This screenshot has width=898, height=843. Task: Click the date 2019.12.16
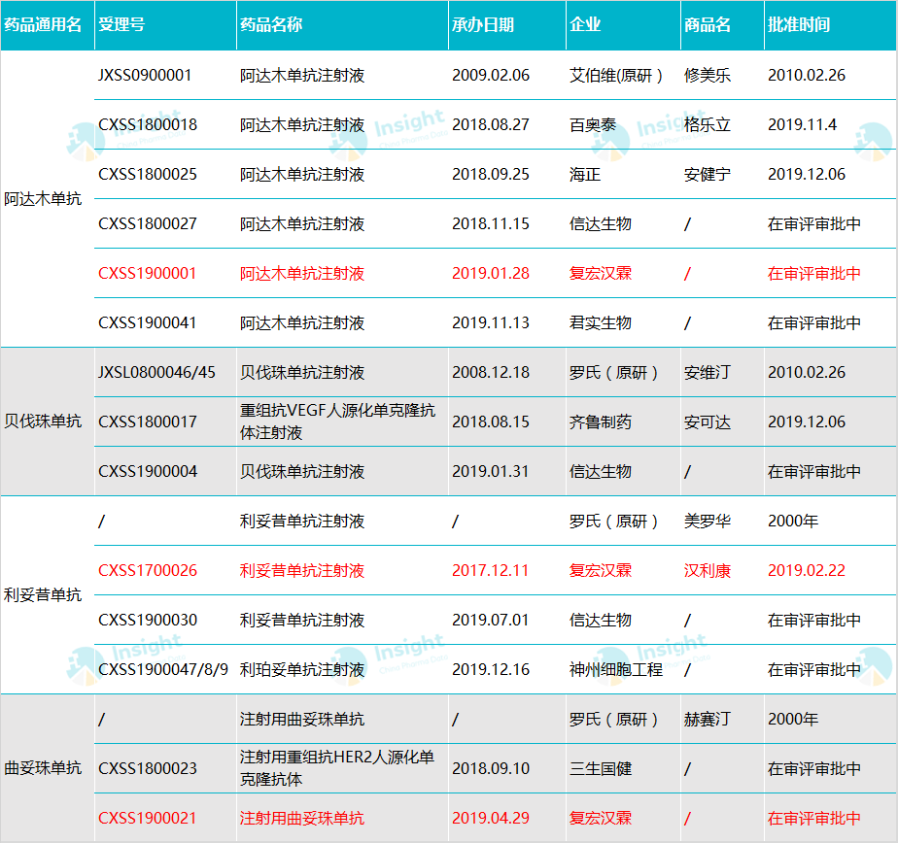491,669
